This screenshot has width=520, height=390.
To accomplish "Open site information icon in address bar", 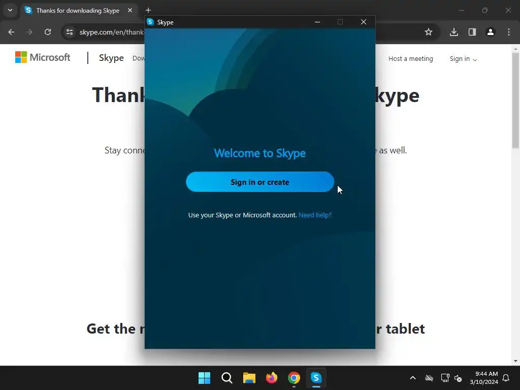I will click(69, 32).
